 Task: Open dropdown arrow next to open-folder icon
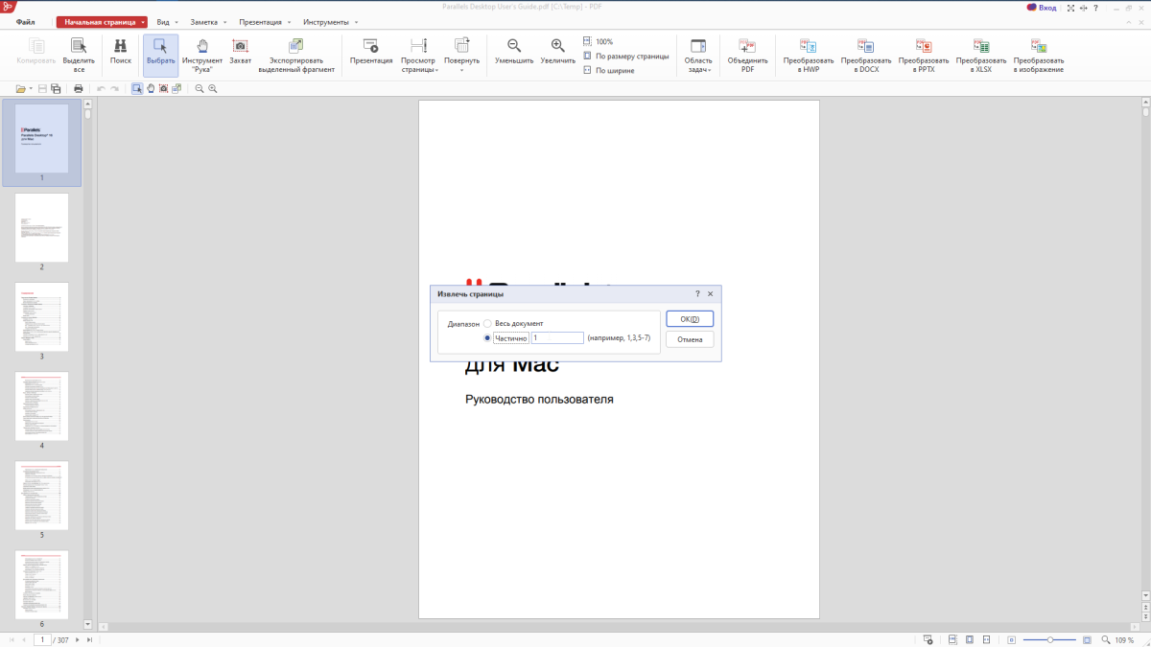click(31, 88)
